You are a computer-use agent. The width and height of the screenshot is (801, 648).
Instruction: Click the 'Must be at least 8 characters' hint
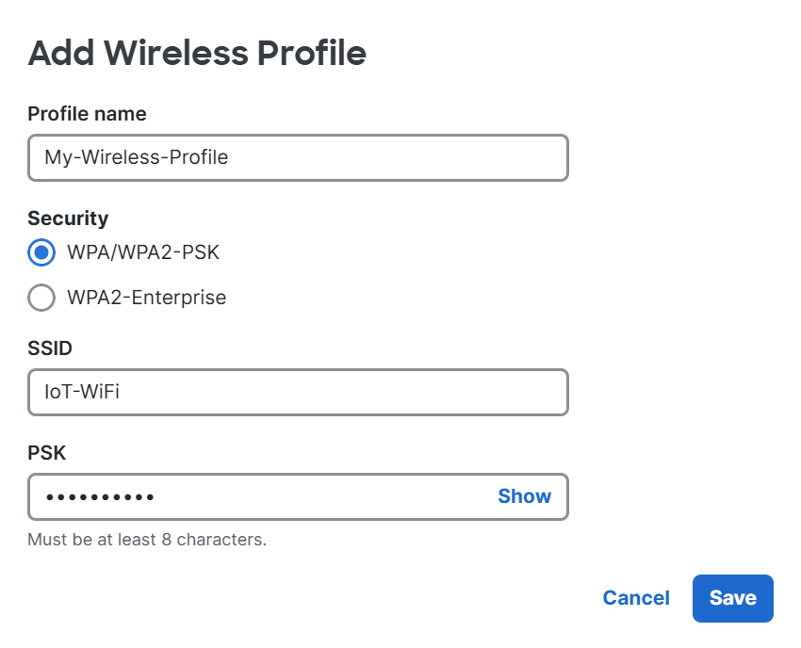click(x=147, y=540)
